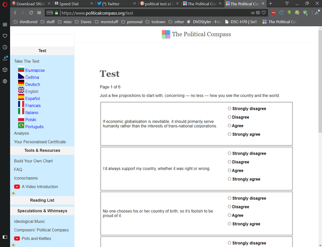Open Extensions cube in the sidebar
Viewport: 322px width, 247px height.
(x=5, y=70)
